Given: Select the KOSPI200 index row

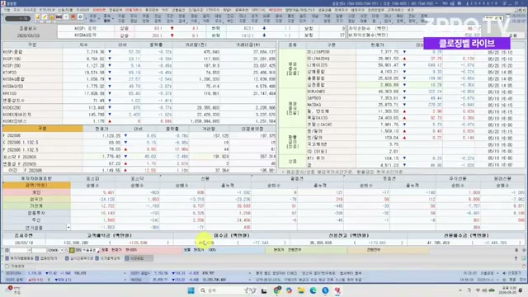Looking at the screenshot, I should (139, 66).
